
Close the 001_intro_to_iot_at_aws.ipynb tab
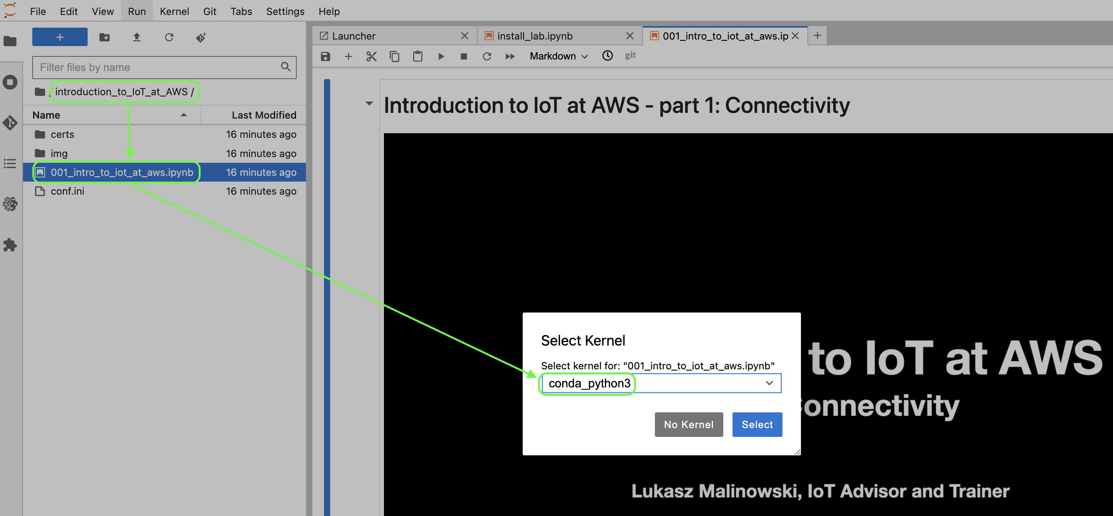tap(795, 36)
